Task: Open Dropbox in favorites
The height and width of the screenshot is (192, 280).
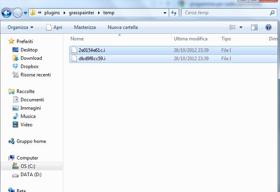Action: (29, 67)
